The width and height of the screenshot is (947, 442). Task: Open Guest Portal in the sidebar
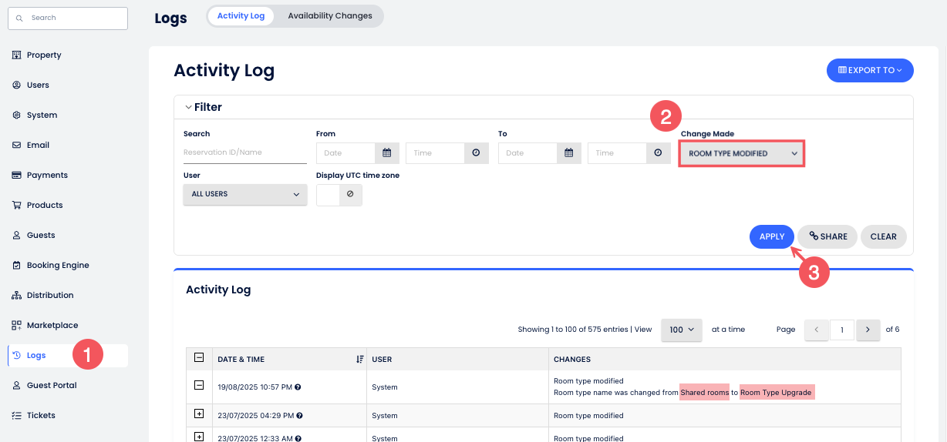coord(52,385)
